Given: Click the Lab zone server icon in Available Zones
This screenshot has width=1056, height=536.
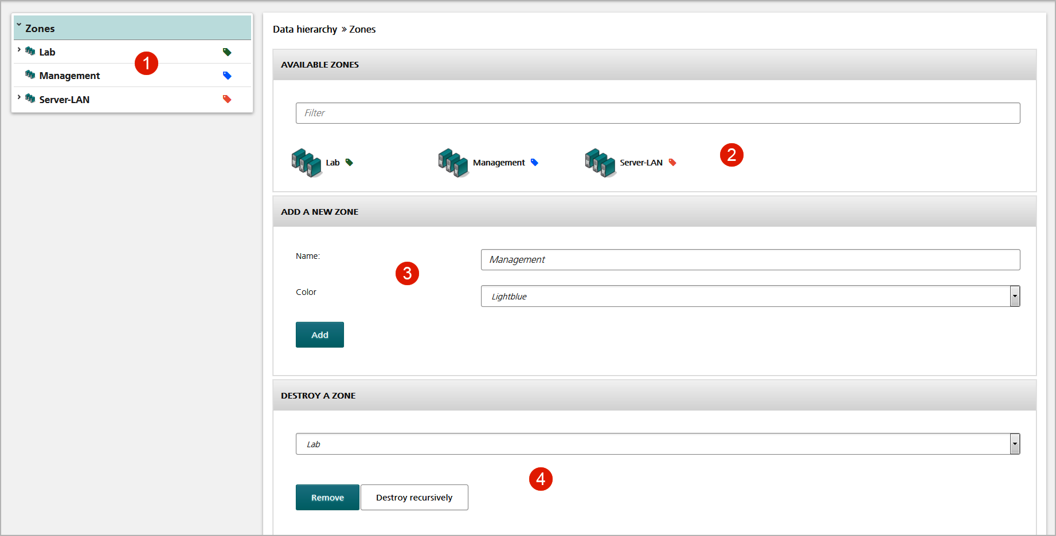Looking at the screenshot, I should (307, 163).
